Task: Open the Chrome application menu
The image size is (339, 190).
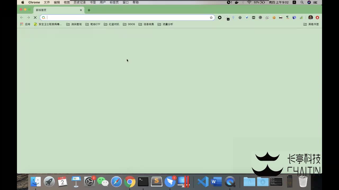Action: (x=34, y=2)
